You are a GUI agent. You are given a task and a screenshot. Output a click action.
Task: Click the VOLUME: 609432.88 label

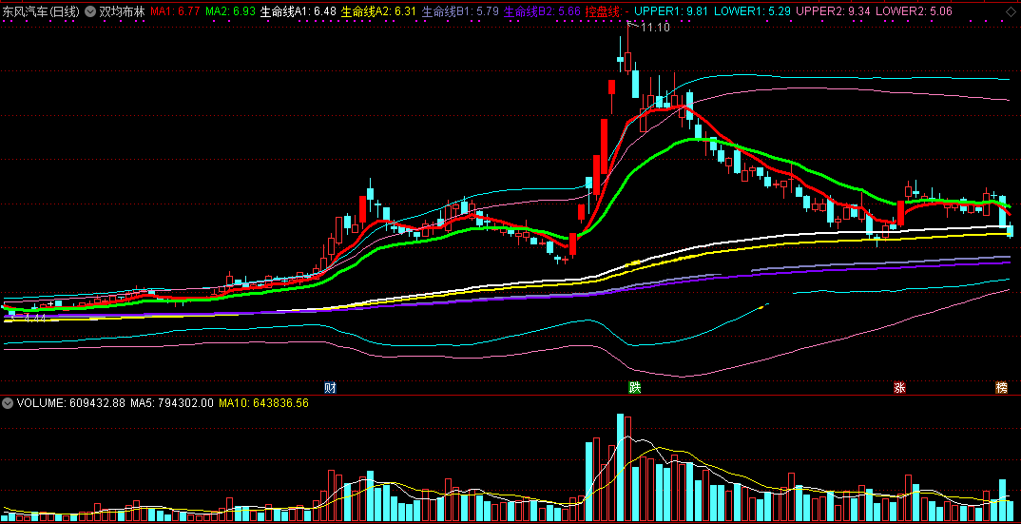click(x=70, y=403)
